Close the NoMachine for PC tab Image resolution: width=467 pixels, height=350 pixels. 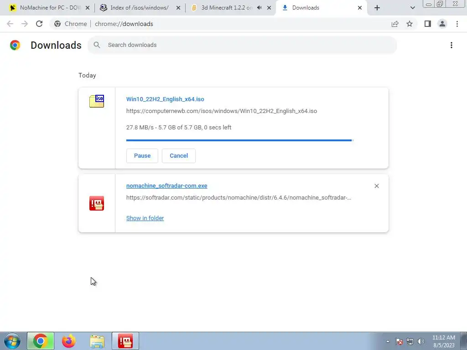[88, 8]
